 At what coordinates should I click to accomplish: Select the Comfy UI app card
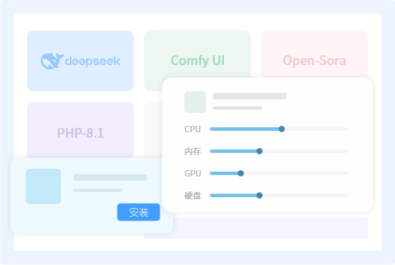coord(197,54)
